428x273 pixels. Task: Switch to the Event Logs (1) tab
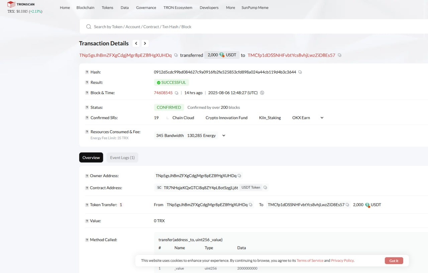click(122, 158)
